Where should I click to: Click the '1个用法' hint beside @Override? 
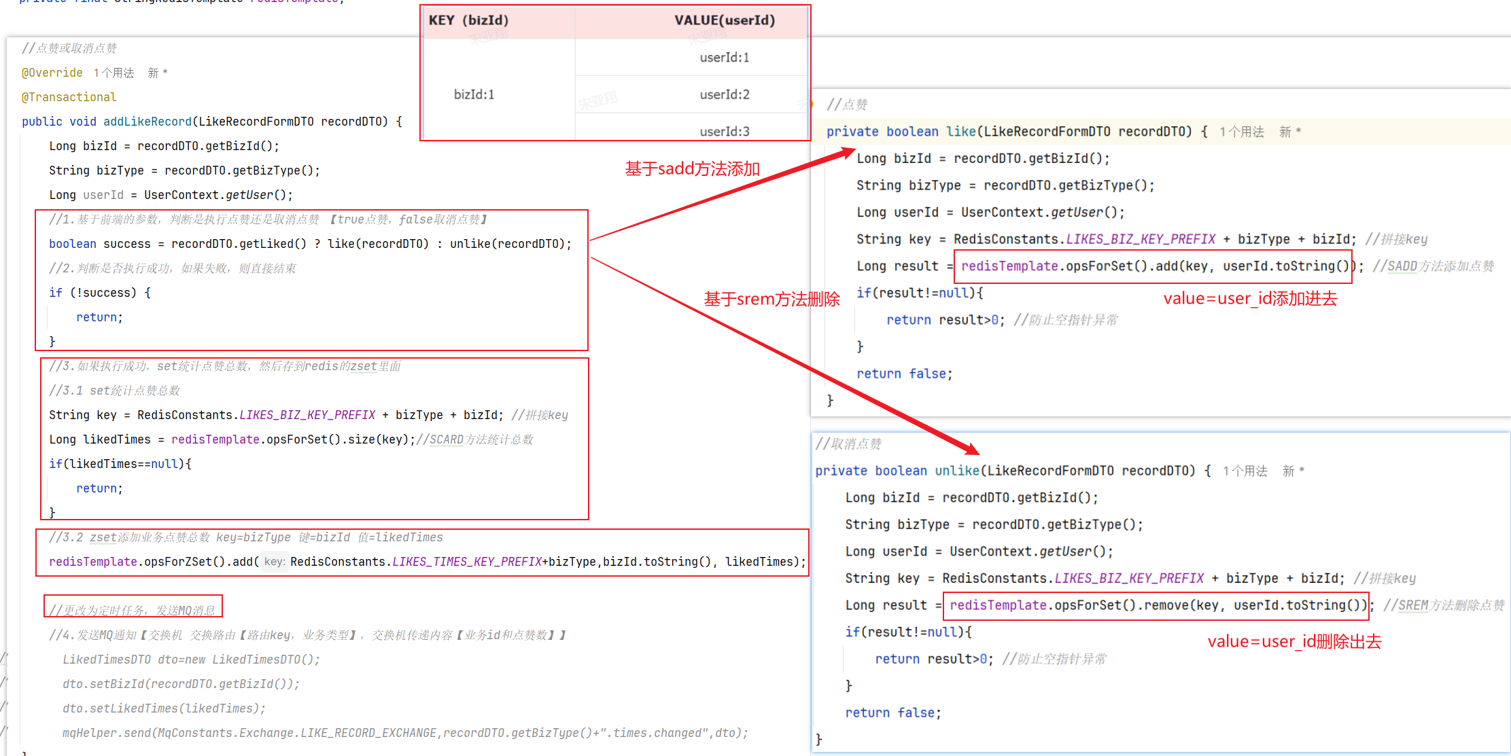pos(114,73)
